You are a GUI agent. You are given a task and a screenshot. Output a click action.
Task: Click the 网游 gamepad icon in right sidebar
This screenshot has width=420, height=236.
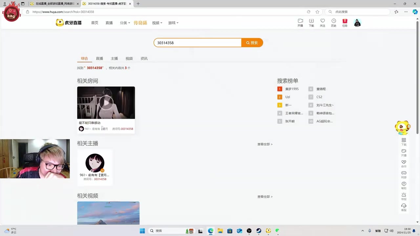click(404, 174)
